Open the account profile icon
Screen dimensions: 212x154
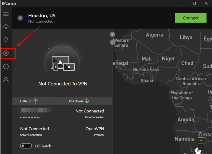click(x=6, y=80)
